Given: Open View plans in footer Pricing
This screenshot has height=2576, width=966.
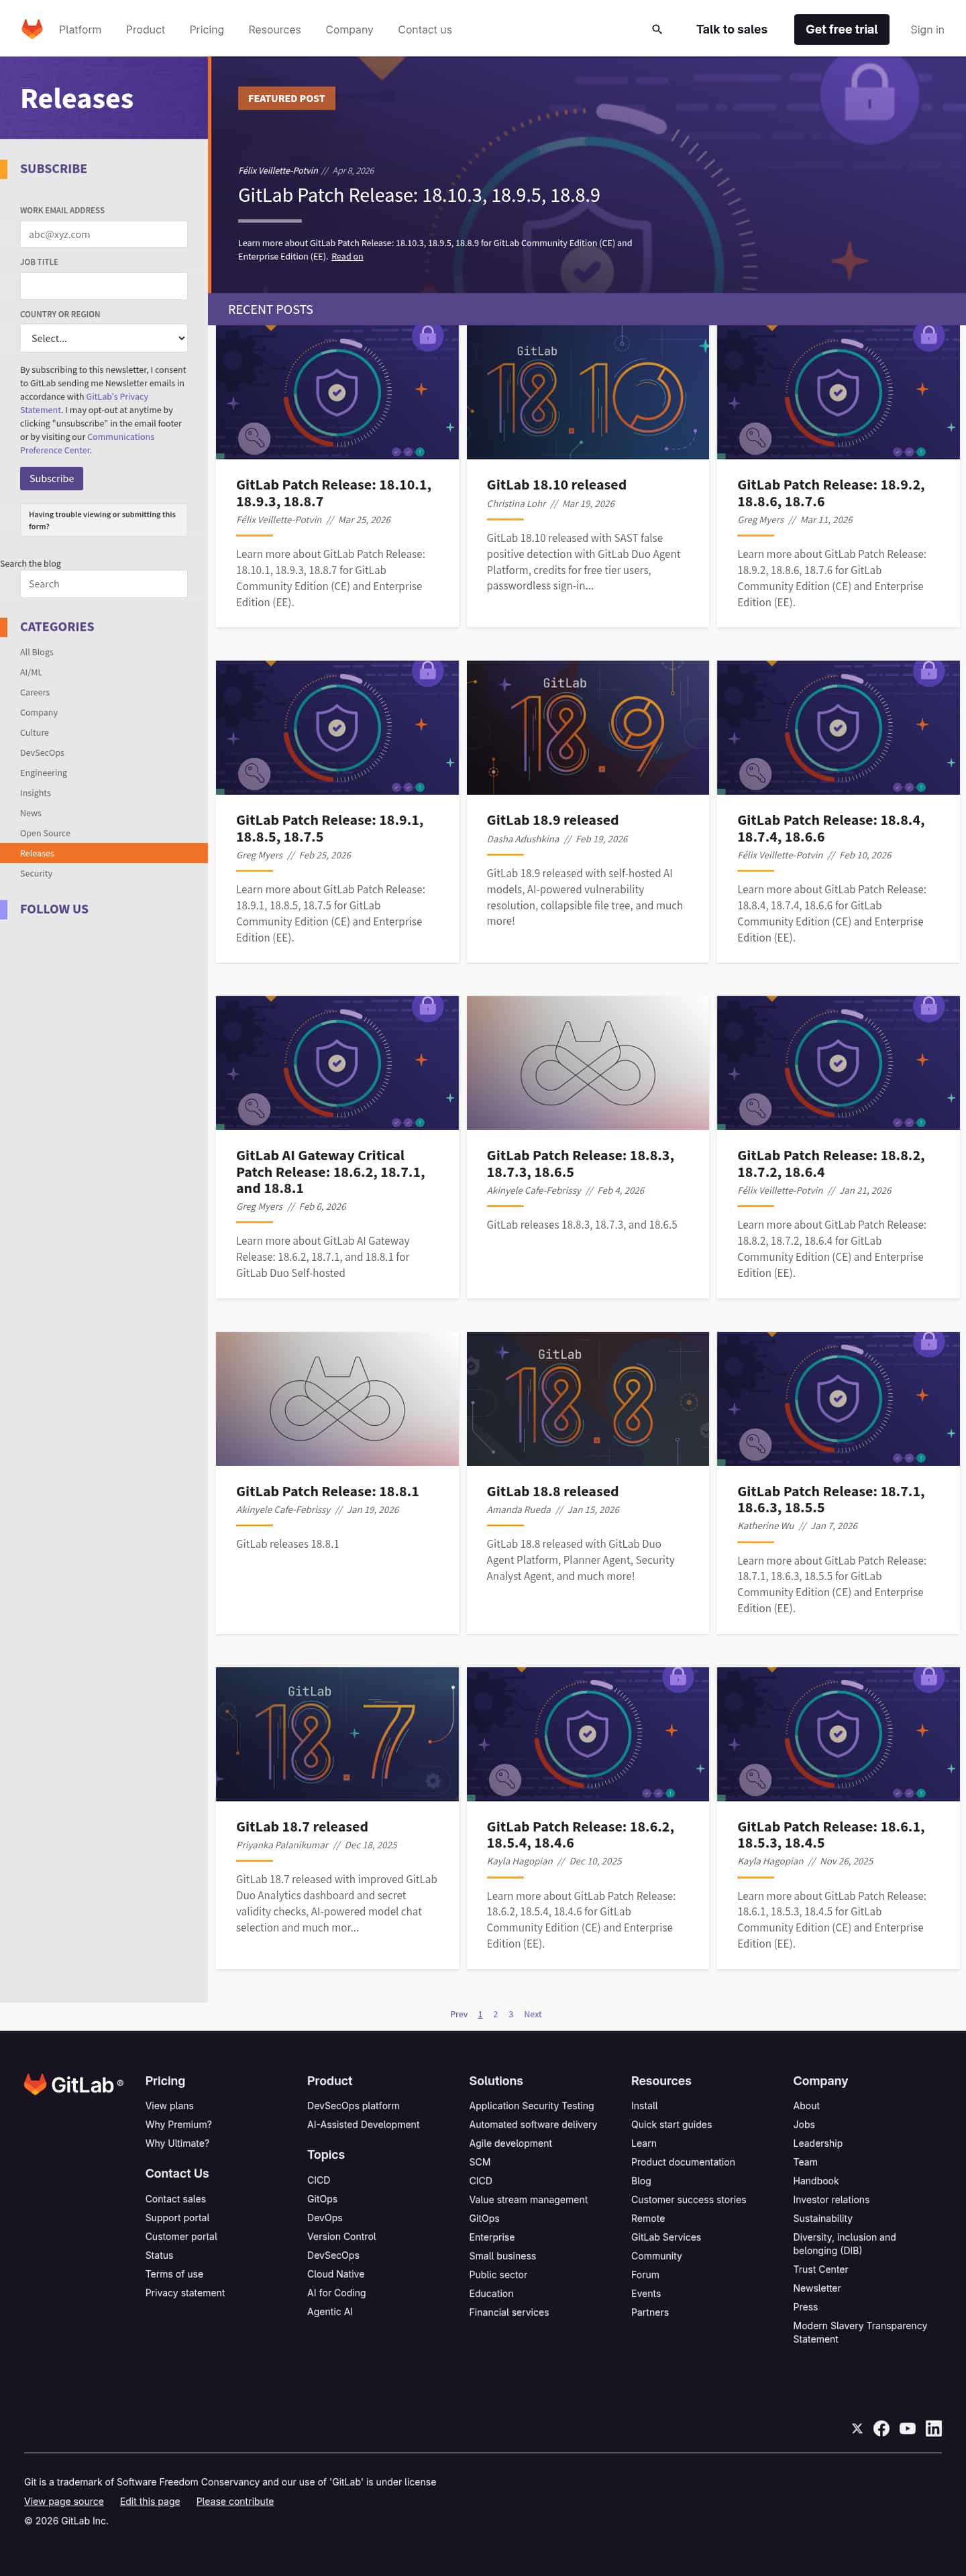Looking at the screenshot, I should 170,2106.
